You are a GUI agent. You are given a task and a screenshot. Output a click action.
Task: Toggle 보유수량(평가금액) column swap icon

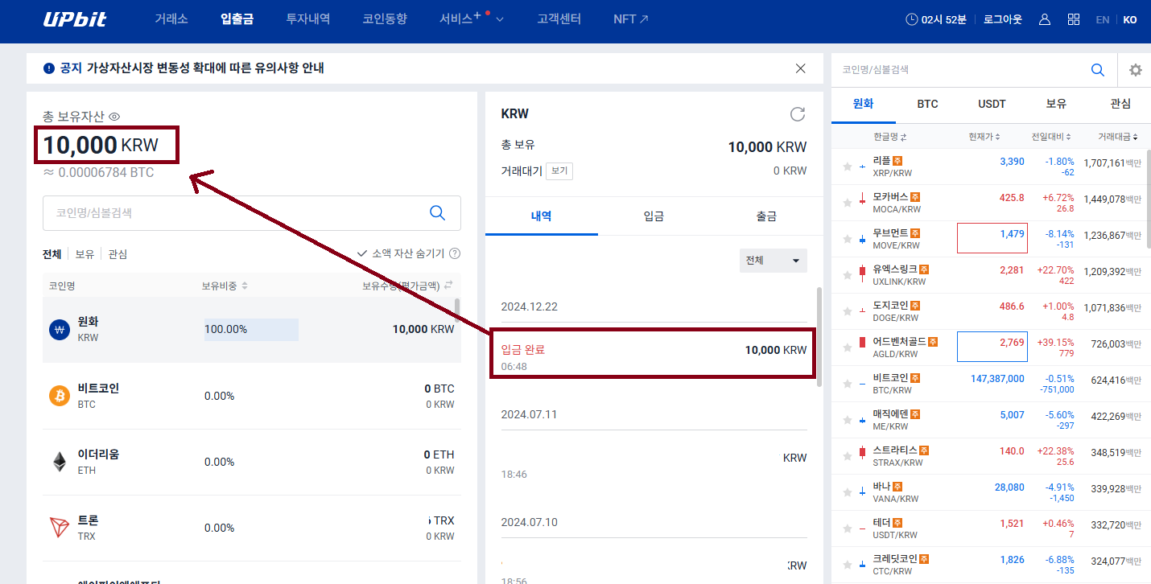coord(448,286)
